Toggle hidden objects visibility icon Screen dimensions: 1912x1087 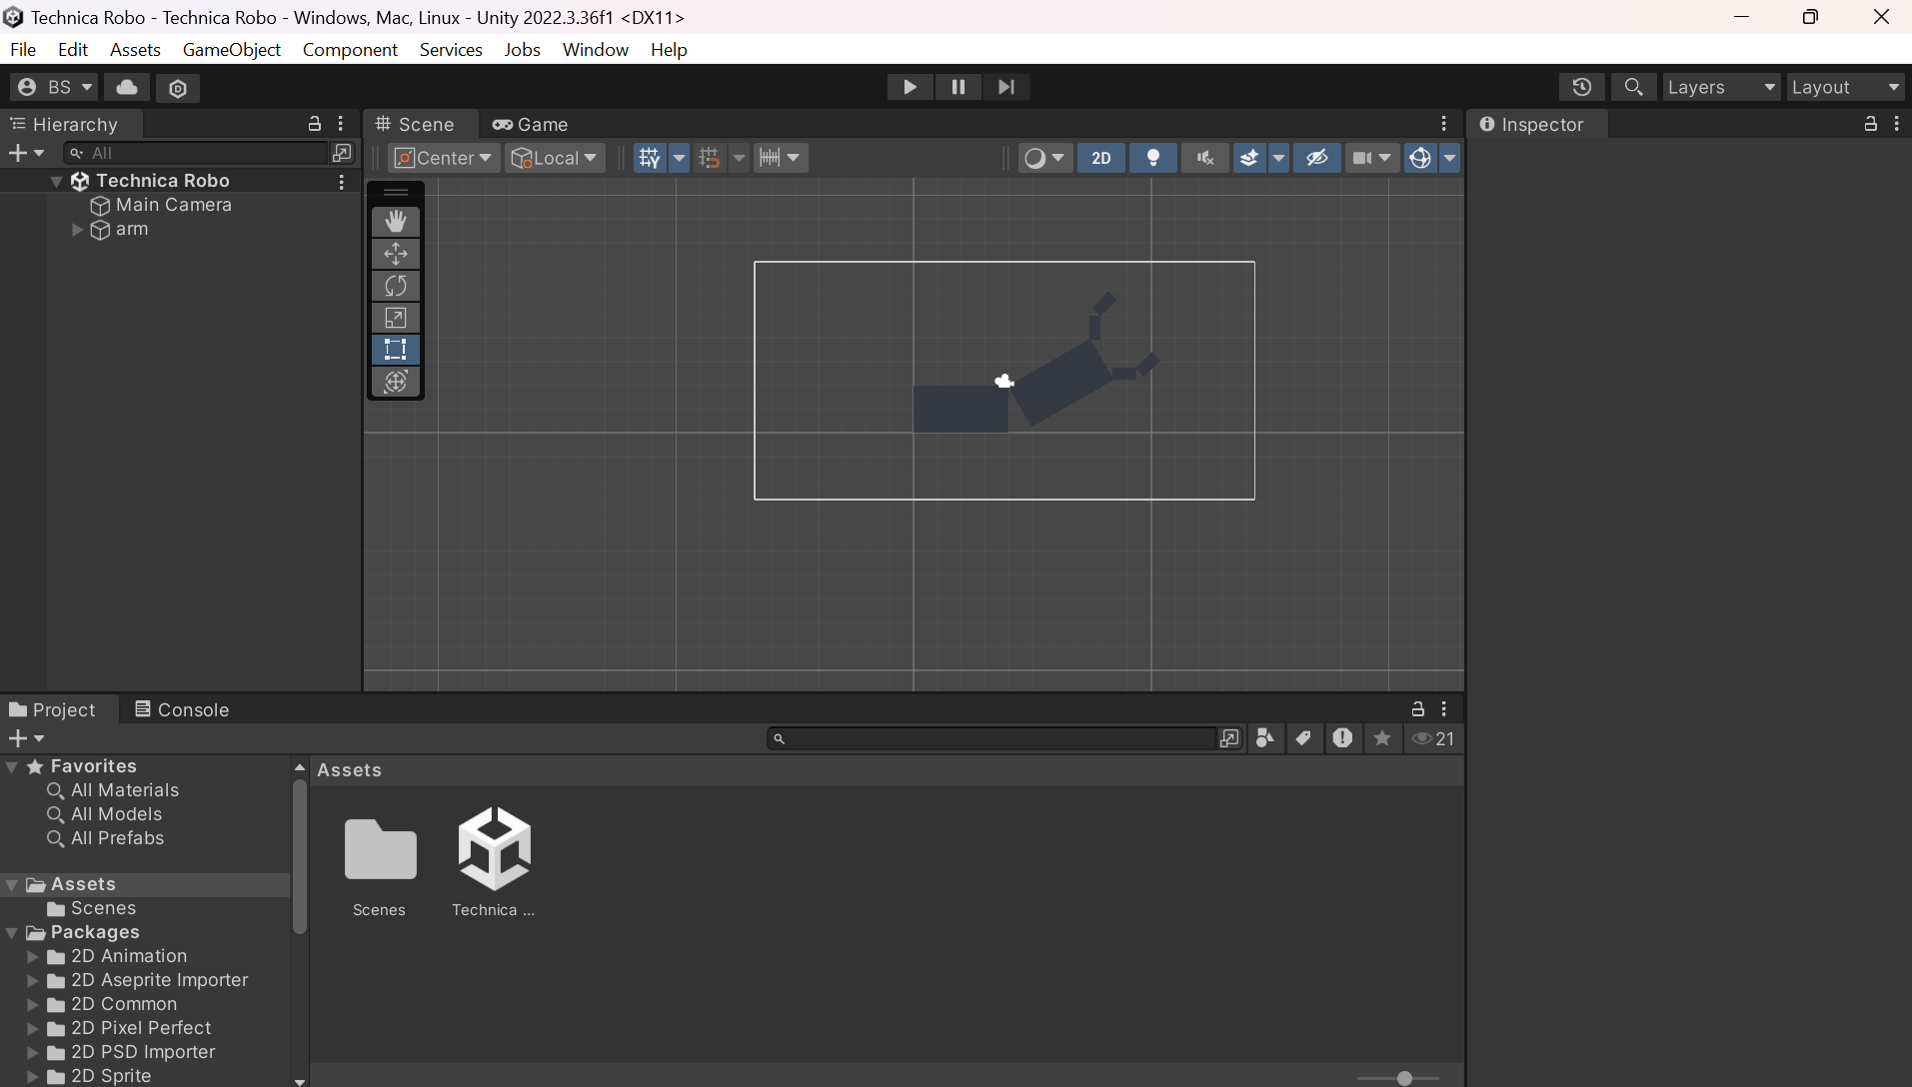[x=1317, y=158]
